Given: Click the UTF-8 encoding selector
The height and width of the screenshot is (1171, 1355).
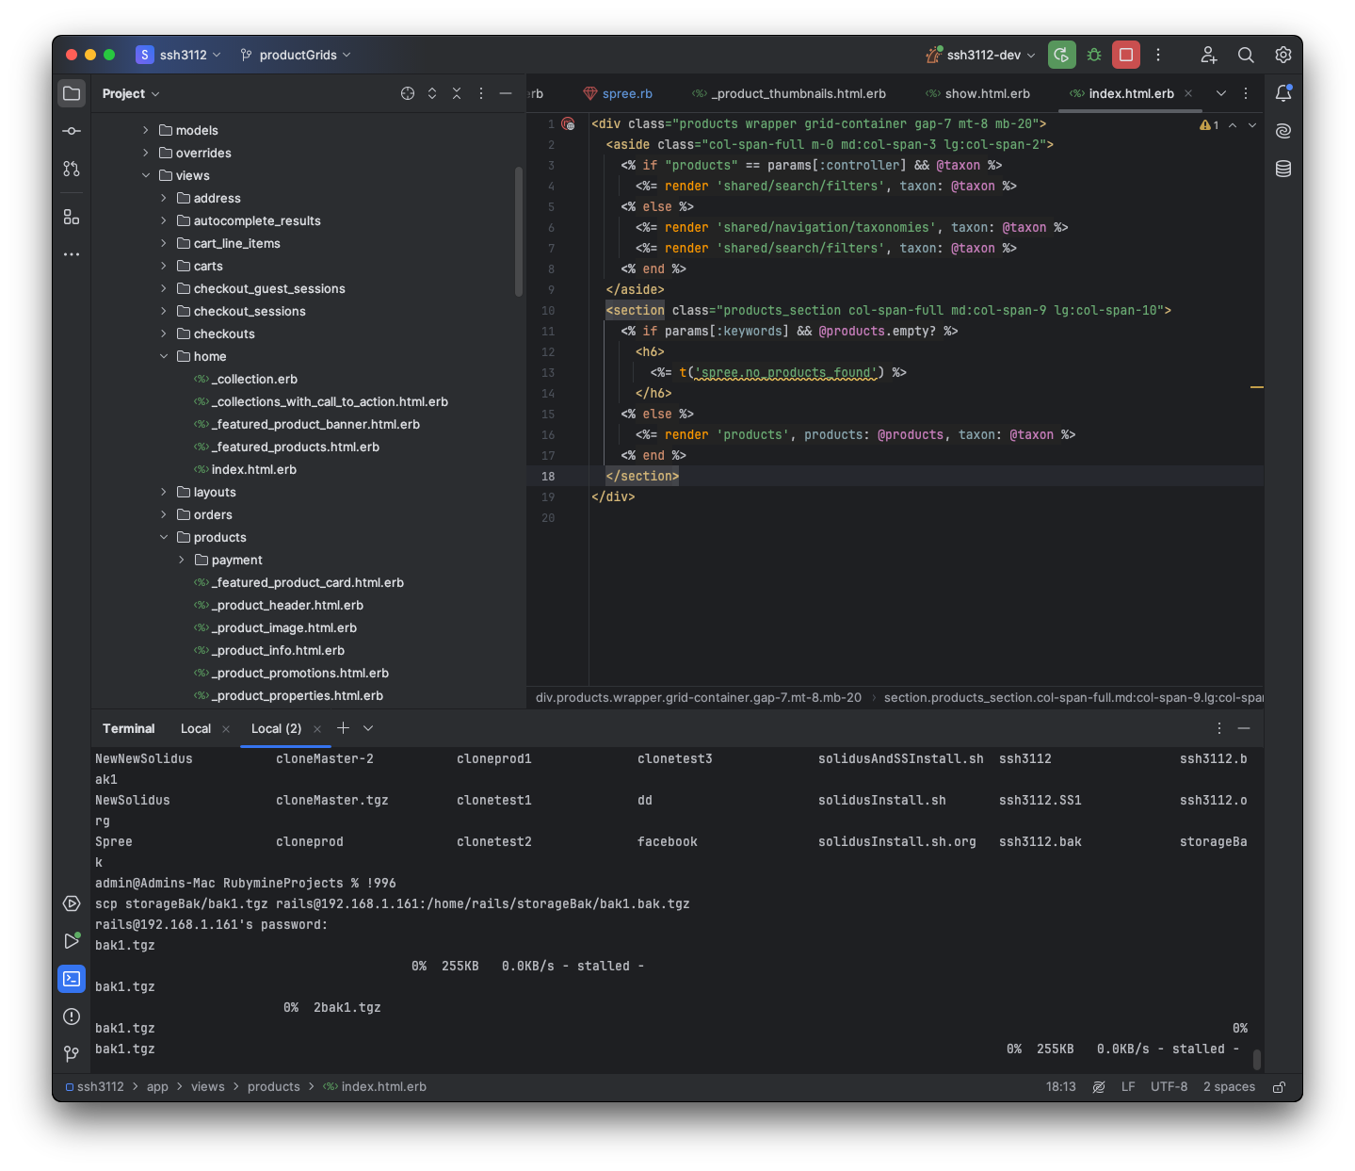Looking at the screenshot, I should click(x=1169, y=1087).
